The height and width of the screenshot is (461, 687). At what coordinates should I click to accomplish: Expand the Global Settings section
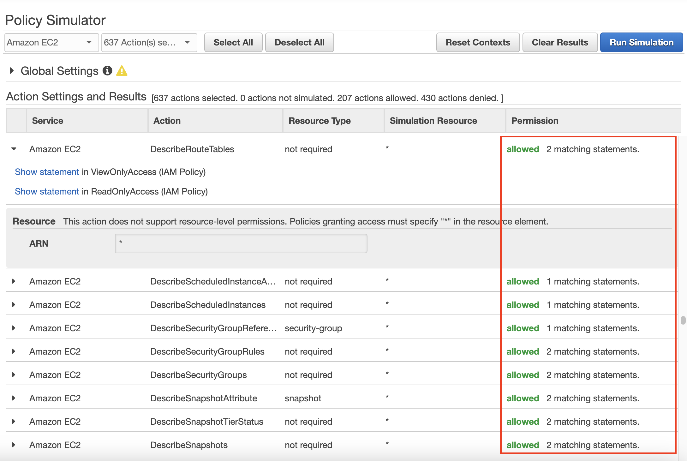tap(12, 71)
